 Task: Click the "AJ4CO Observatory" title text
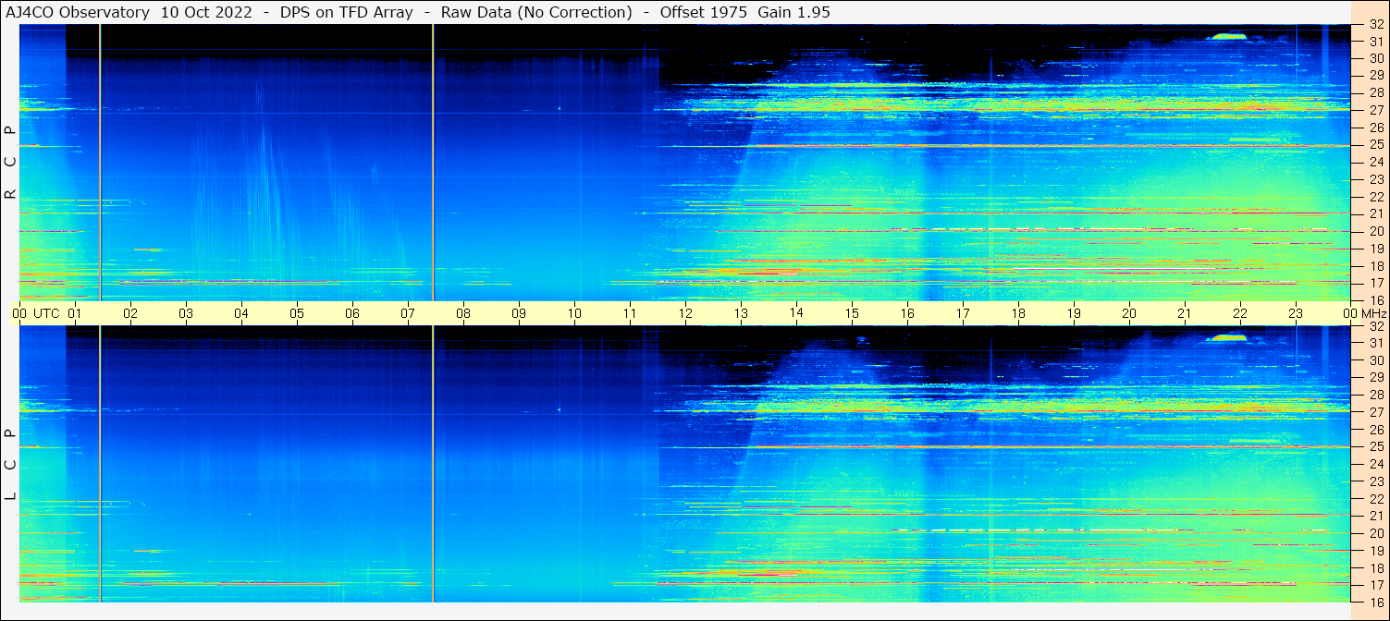pos(80,12)
